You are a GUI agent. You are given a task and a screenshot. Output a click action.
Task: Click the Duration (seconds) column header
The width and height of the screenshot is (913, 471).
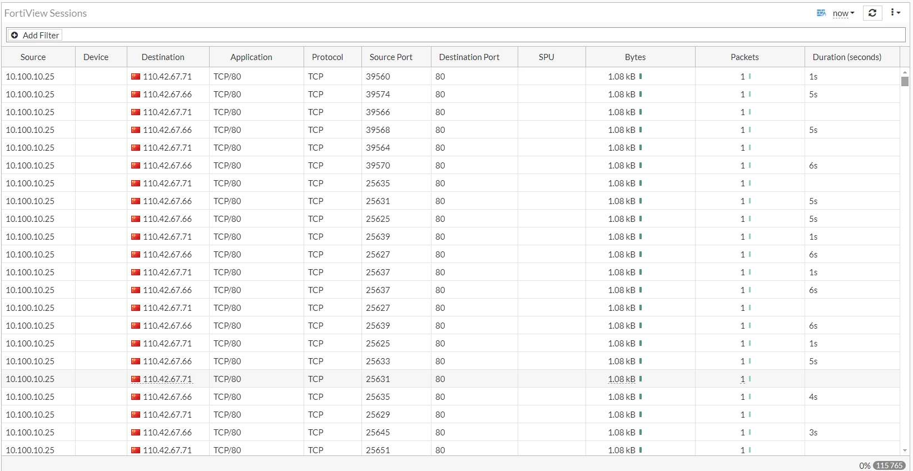pyautogui.click(x=847, y=57)
